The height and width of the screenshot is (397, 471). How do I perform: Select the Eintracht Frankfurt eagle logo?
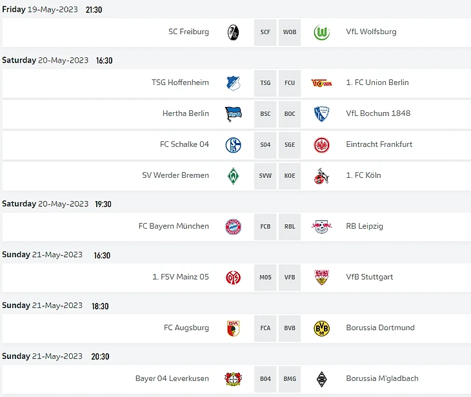click(x=321, y=145)
